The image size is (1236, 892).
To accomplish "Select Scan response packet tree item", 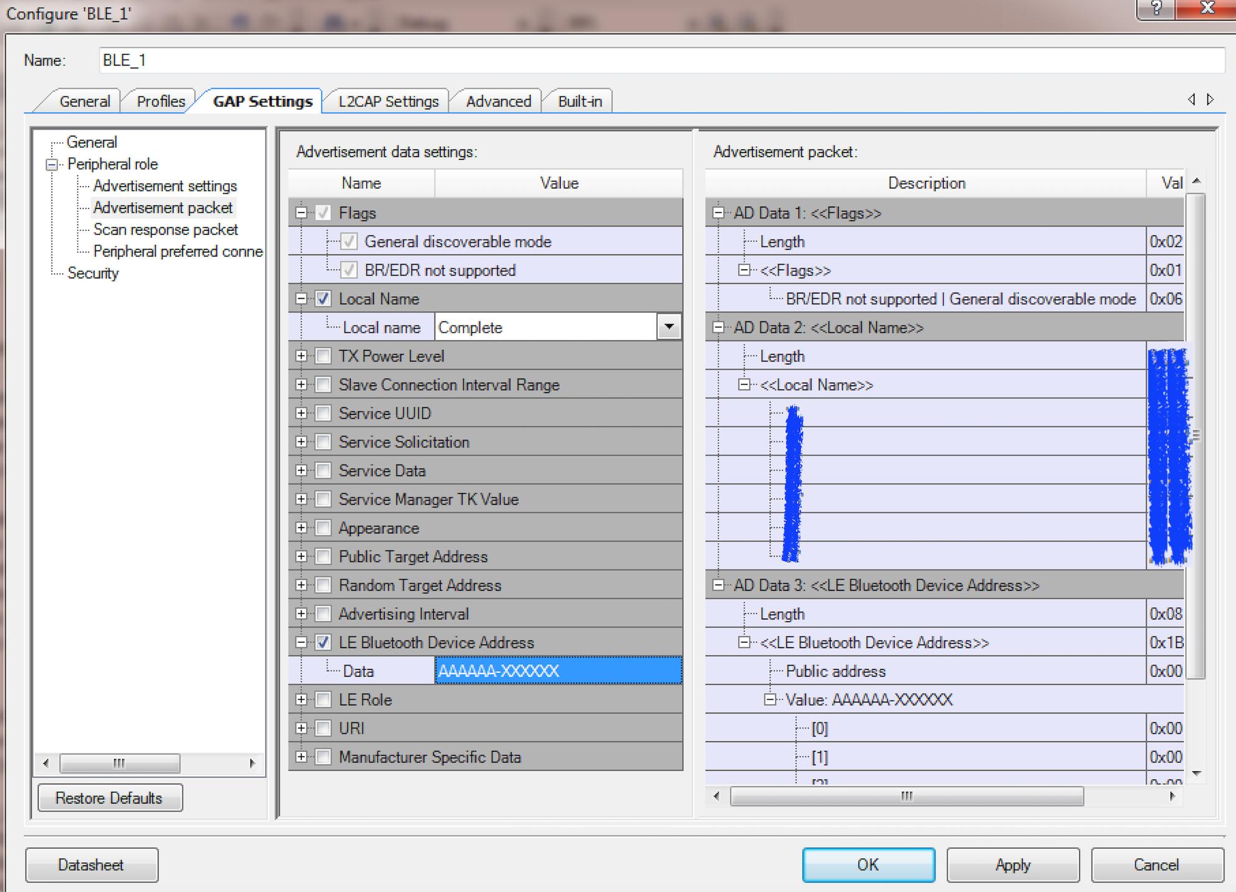I will 165,230.
